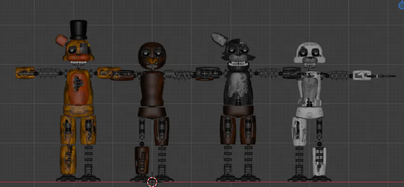The height and width of the screenshot is (187, 404).
Task: Select the white character's torso
Action: (309, 89)
